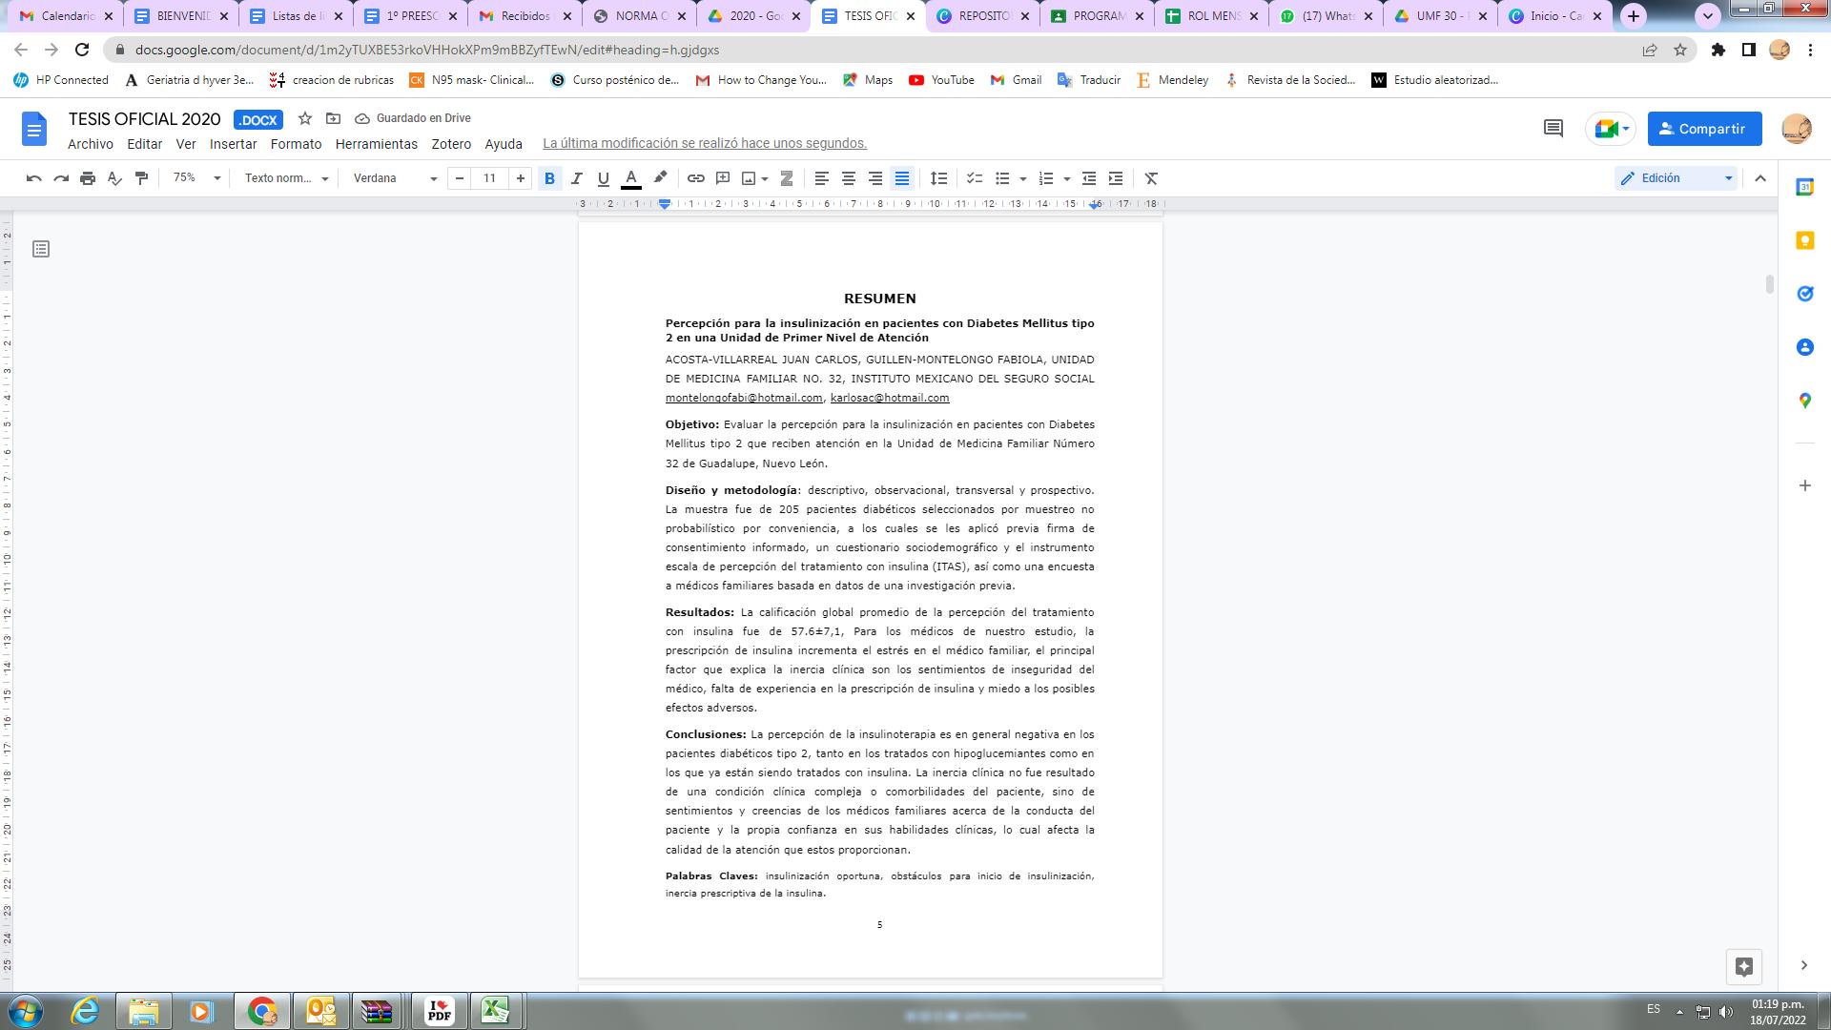
Task: Decrease paragraph indent
Action: (x=1089, y=178)
